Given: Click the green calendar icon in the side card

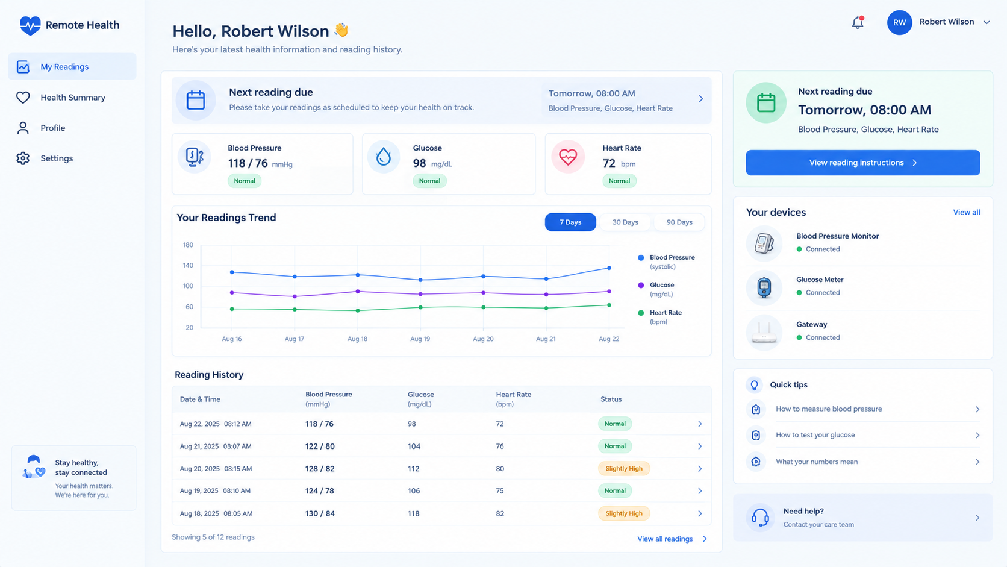Looking at the screenshot, I should pyautogui.click(x=766, y=102).
